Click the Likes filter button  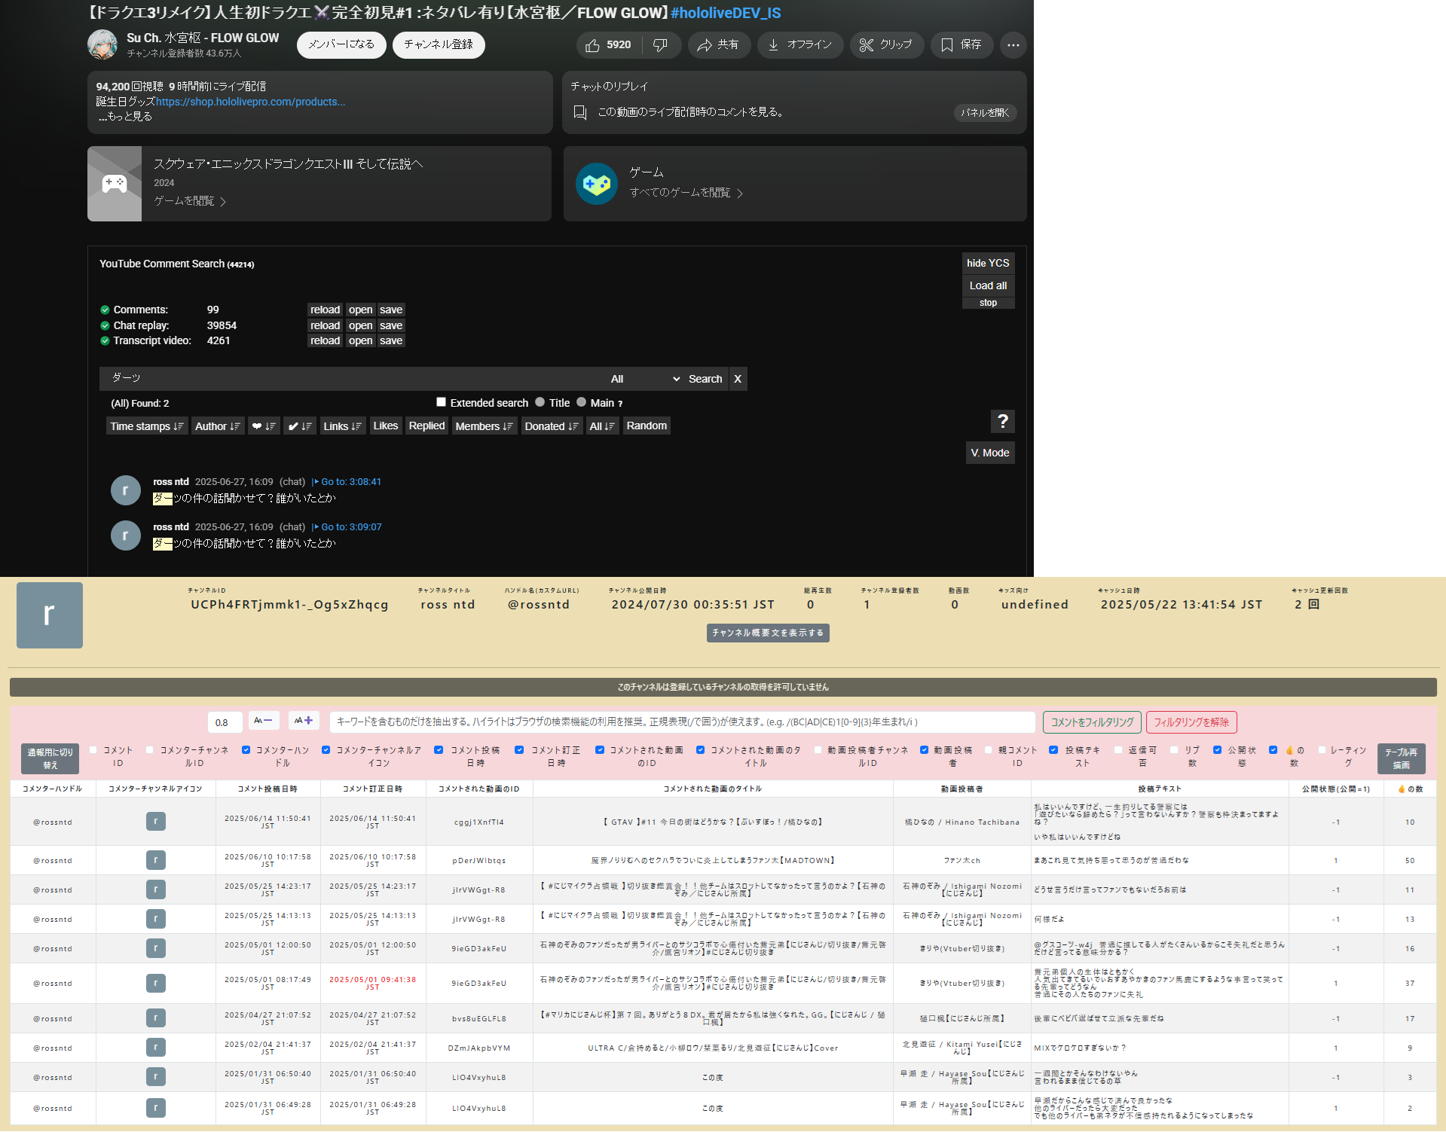(386, 426)
